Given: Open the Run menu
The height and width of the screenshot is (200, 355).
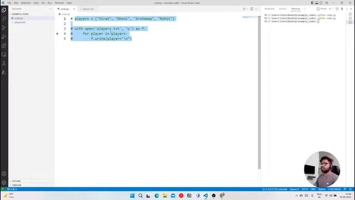Looking at the screenshot, I should [x=49, y=3].
